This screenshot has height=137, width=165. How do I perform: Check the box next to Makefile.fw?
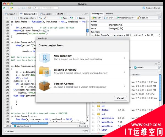(x=93, y=122)
